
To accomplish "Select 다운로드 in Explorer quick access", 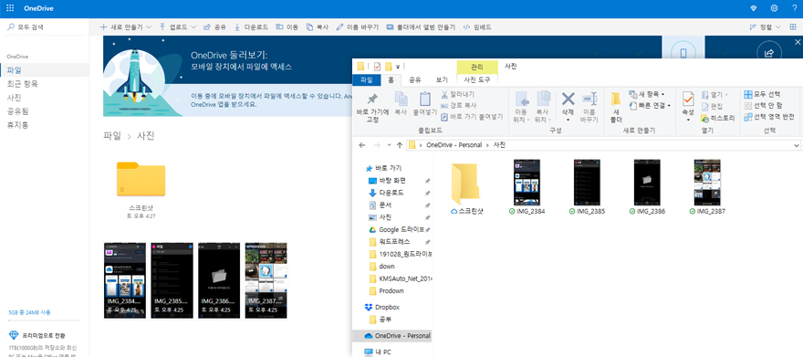I will [x=391, y=193].
